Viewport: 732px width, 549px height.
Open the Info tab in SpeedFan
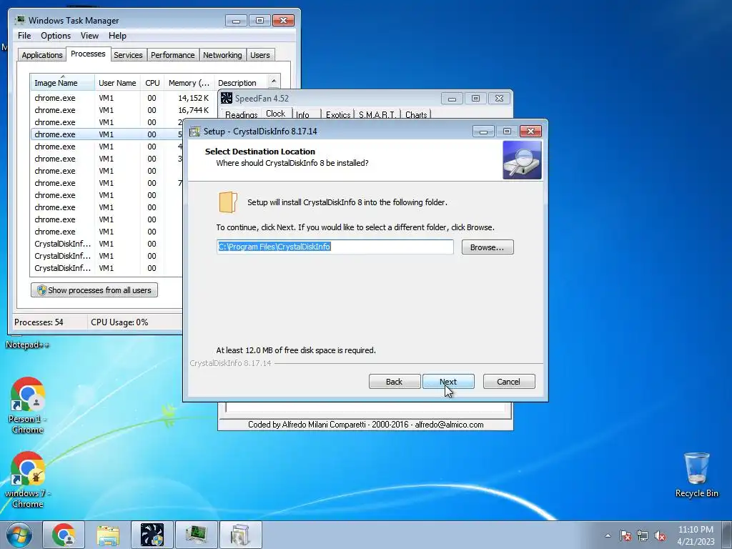pos(302,114)
